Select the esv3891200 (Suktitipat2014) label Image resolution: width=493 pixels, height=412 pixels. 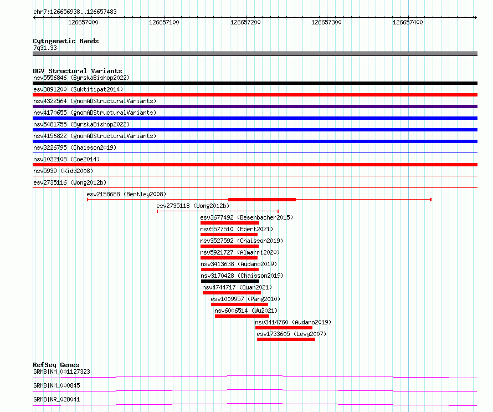[x=78, y=89]
